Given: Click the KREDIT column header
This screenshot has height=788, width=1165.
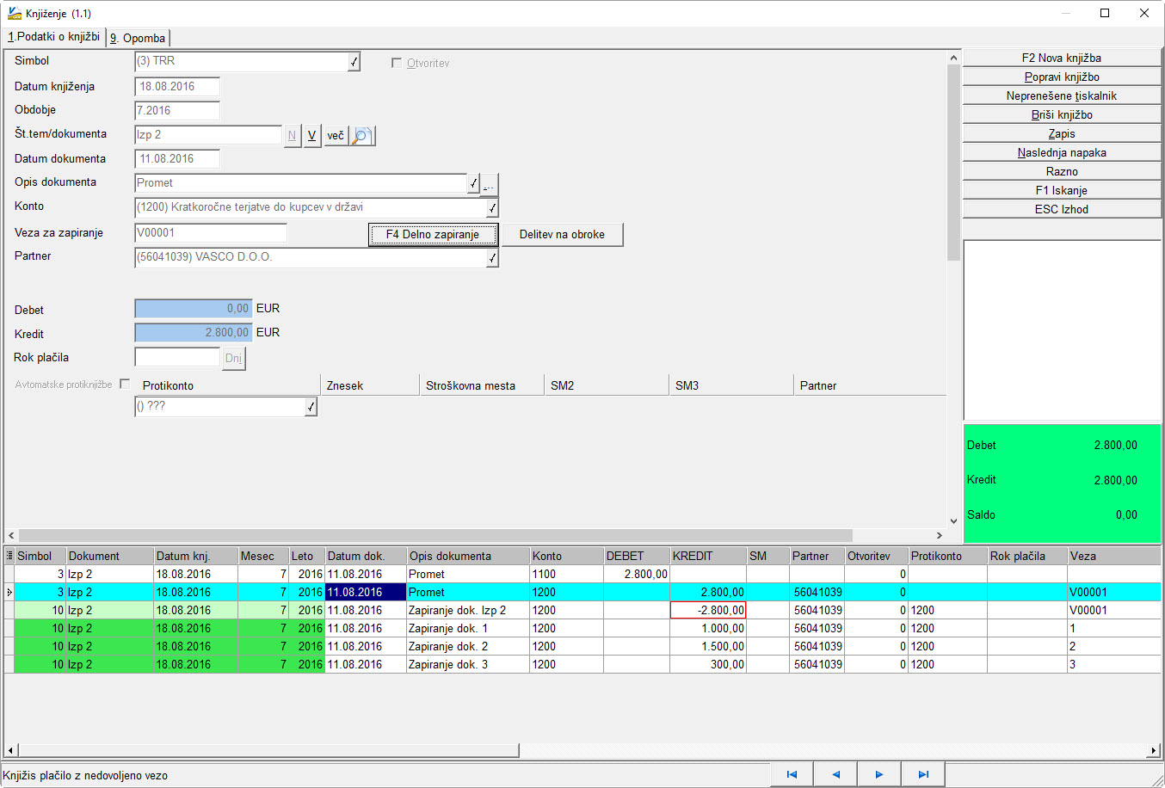Looking at the screenshot, I should pyautogui.click(x=708, y=556).
